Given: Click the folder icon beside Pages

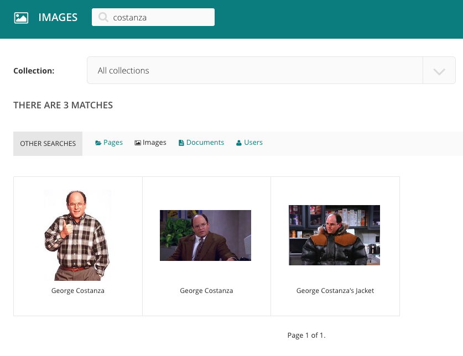Looking at the screenshot, I should click(98, 143).
